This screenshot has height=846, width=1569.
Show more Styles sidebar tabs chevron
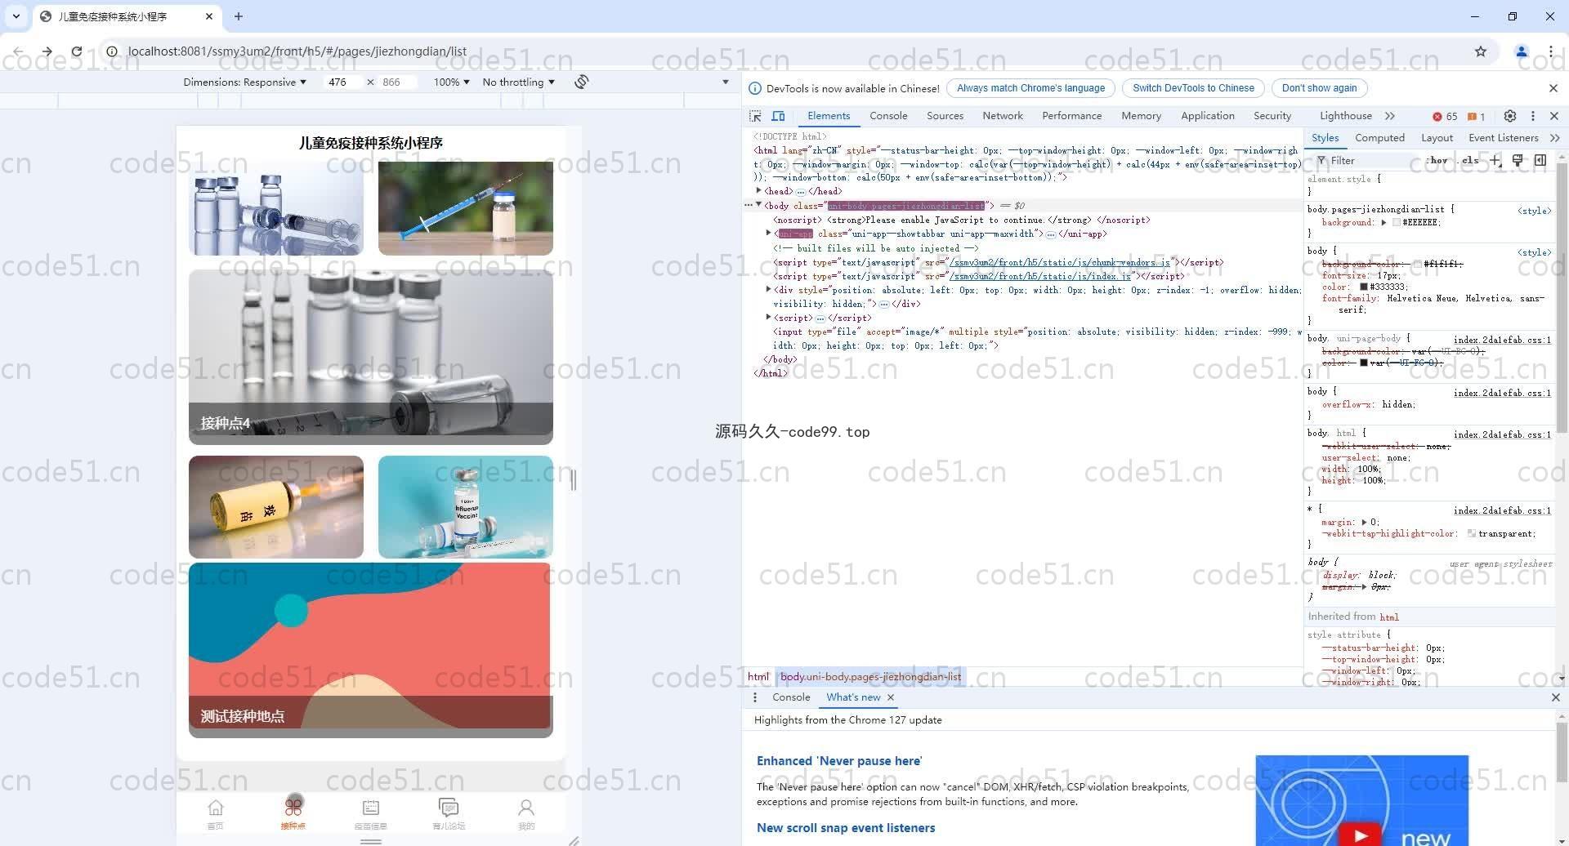click(1554, 138)
